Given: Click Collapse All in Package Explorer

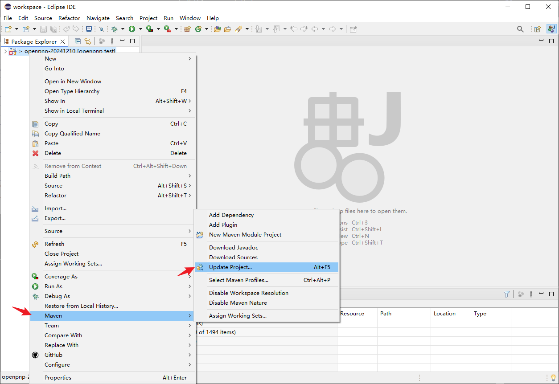Looking at the screenshot, I should [x=78, y=41].
